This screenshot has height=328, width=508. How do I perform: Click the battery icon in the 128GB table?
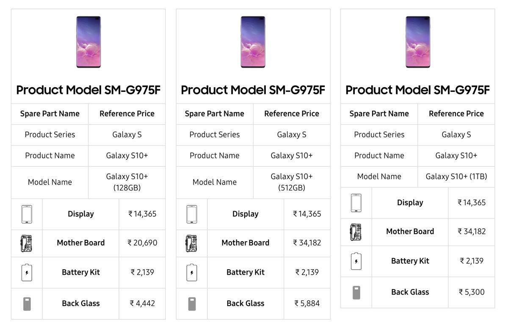point(27,273)
